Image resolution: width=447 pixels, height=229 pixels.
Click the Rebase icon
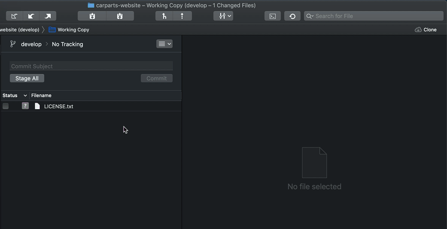(x=182, y=16)
